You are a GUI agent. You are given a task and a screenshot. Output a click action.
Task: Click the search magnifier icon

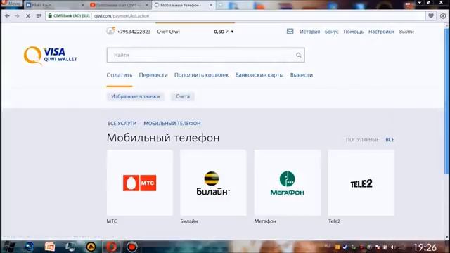pos(298,55)
